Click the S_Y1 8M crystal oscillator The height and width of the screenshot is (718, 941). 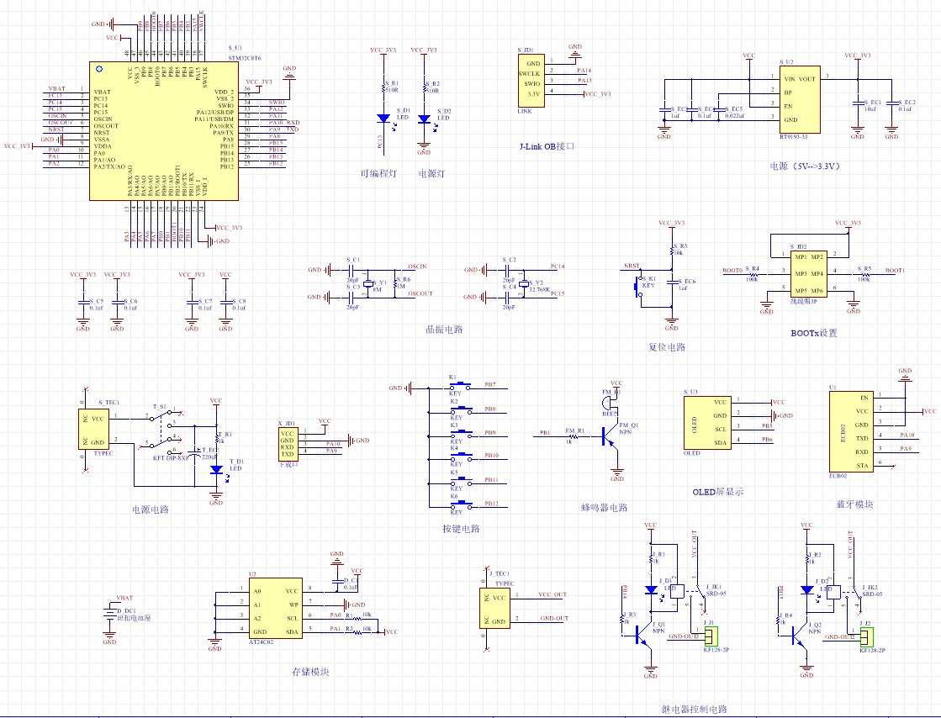378,286
